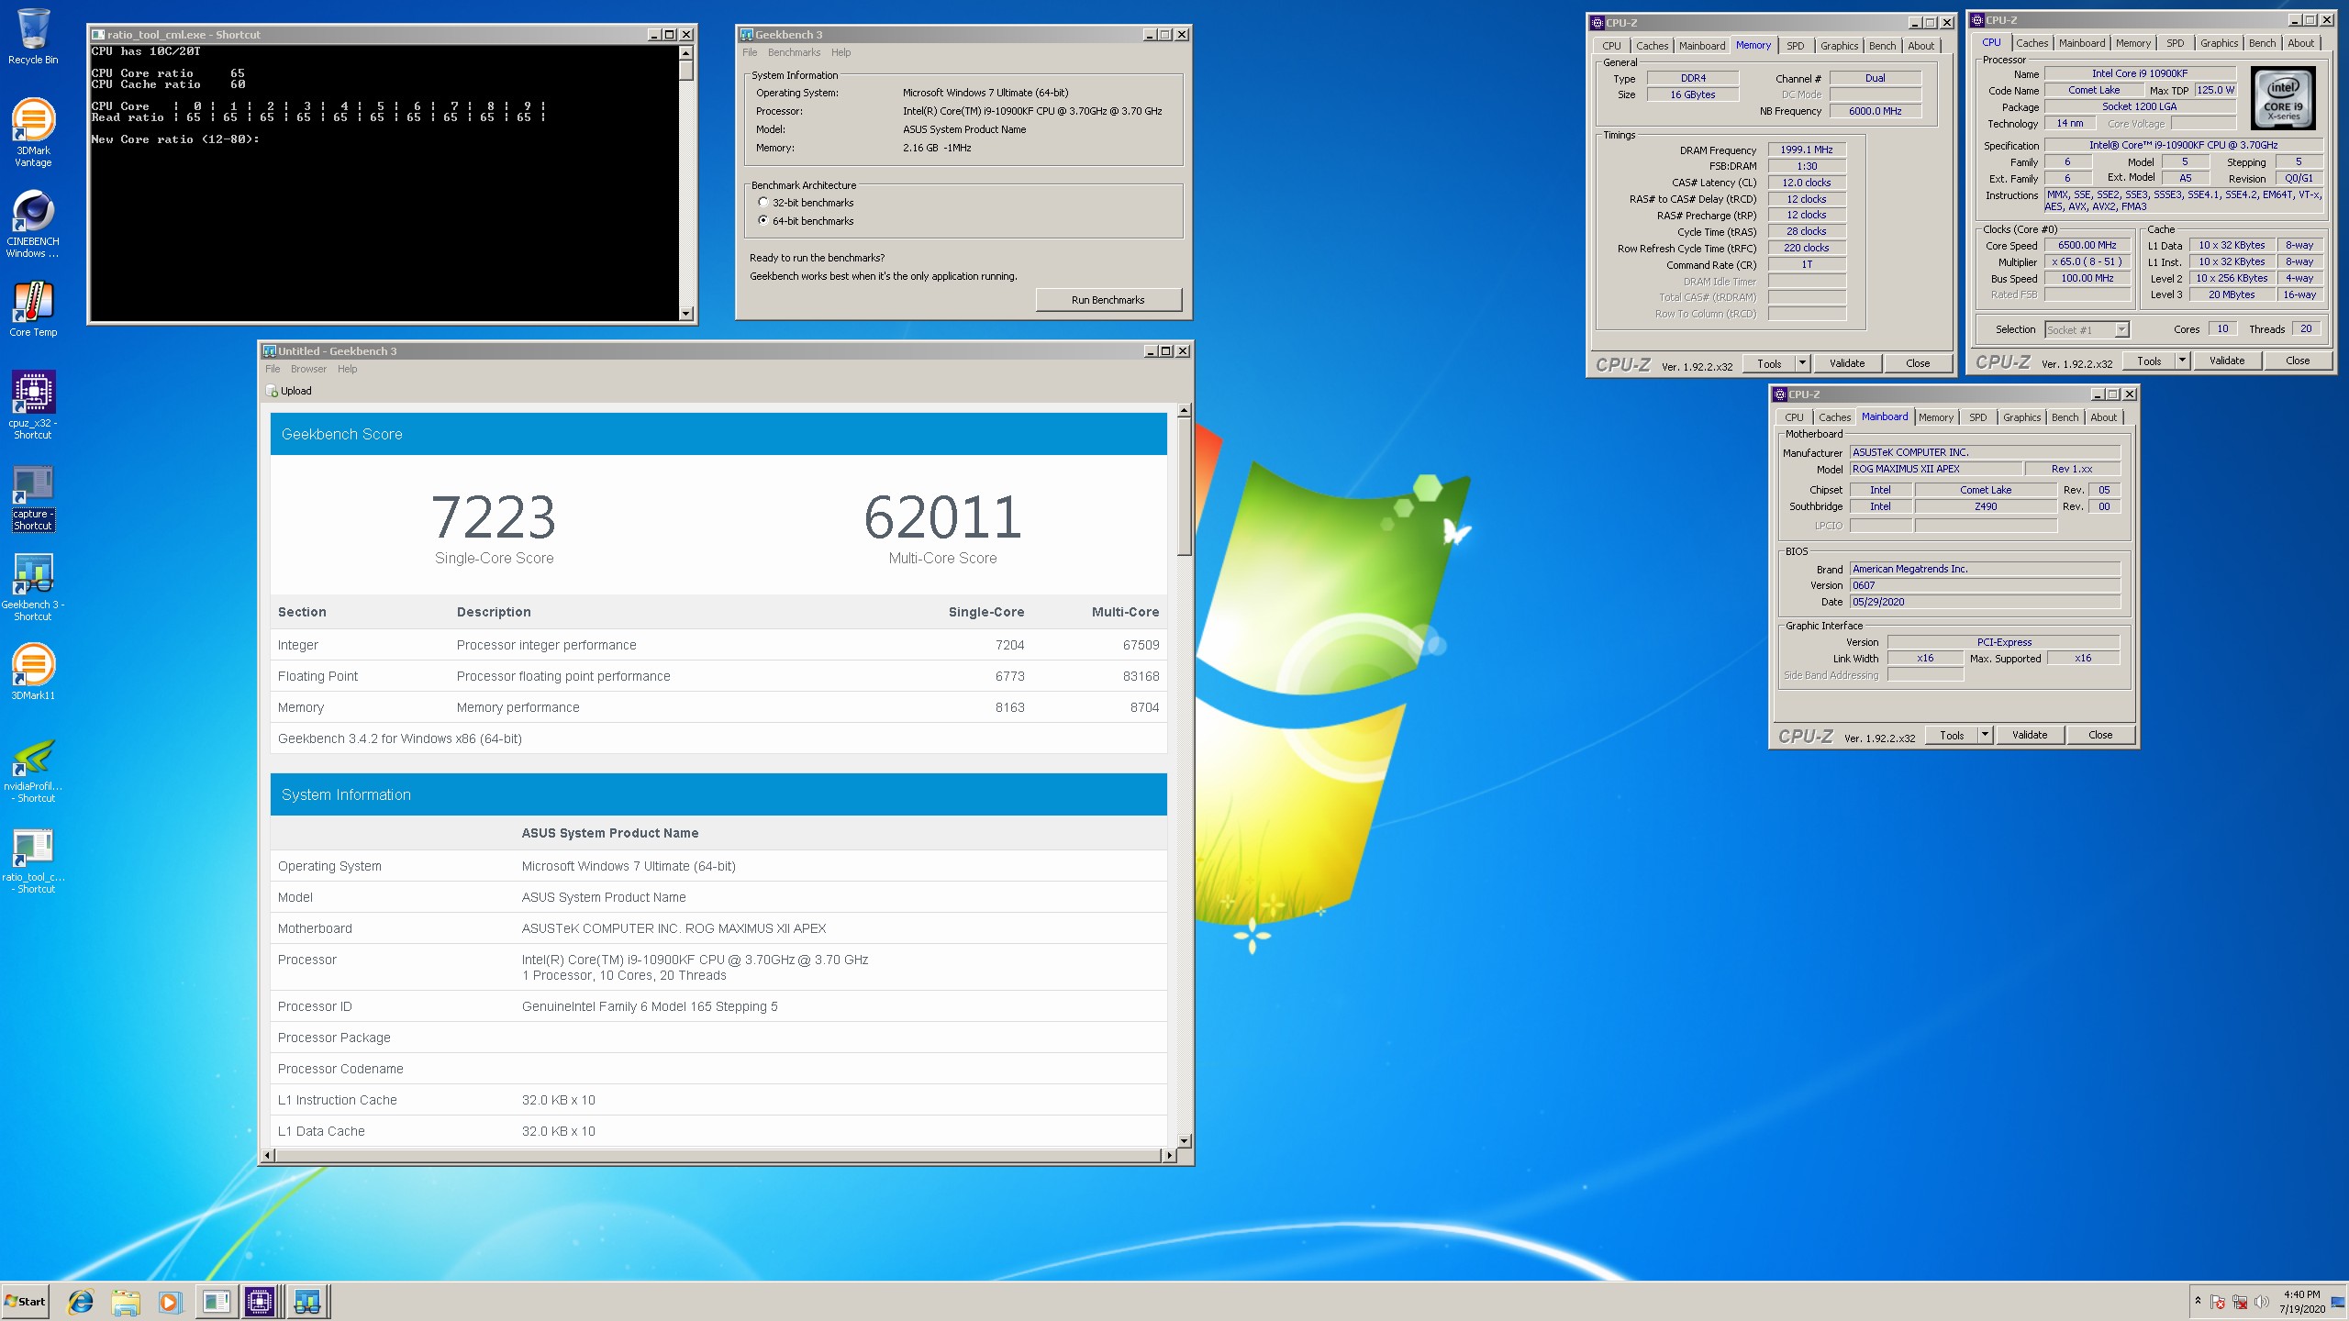The width and height of the screenshot is (2349, 1321).
Task: Click Validate in CPU-Z Mainboard window
Action: pyautogui.click(x=2029, y=735)
